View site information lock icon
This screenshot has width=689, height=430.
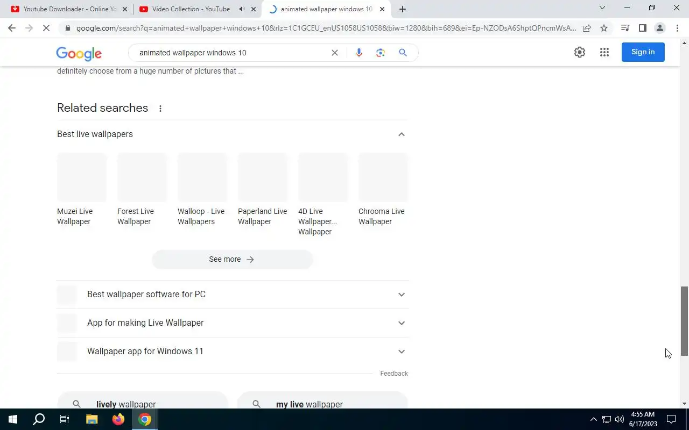pos(67,28)
